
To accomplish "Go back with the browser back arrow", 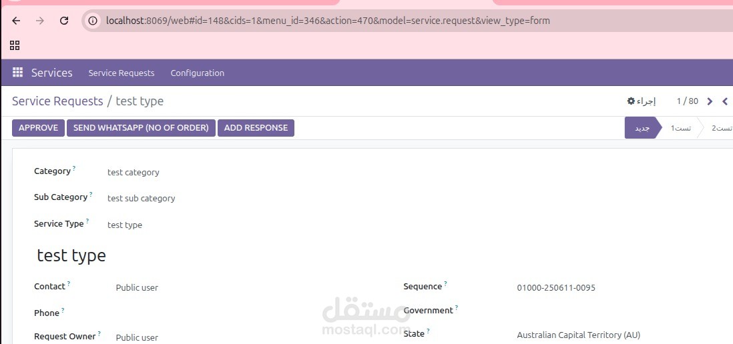I will click(17, 21).
